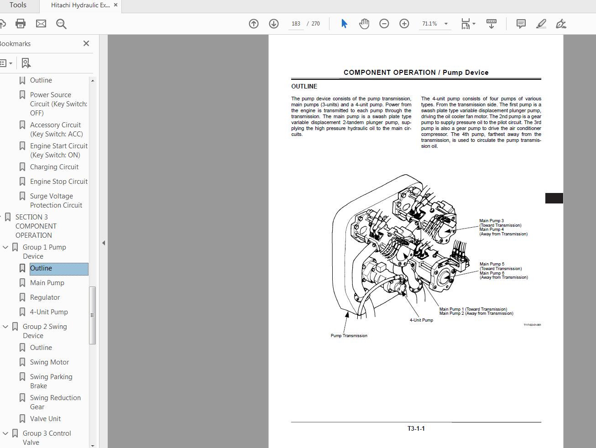Select the Highlight text pen tool

541,24
